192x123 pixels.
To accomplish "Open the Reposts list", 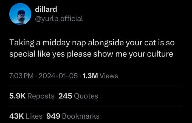I will [x=41, y=96].
